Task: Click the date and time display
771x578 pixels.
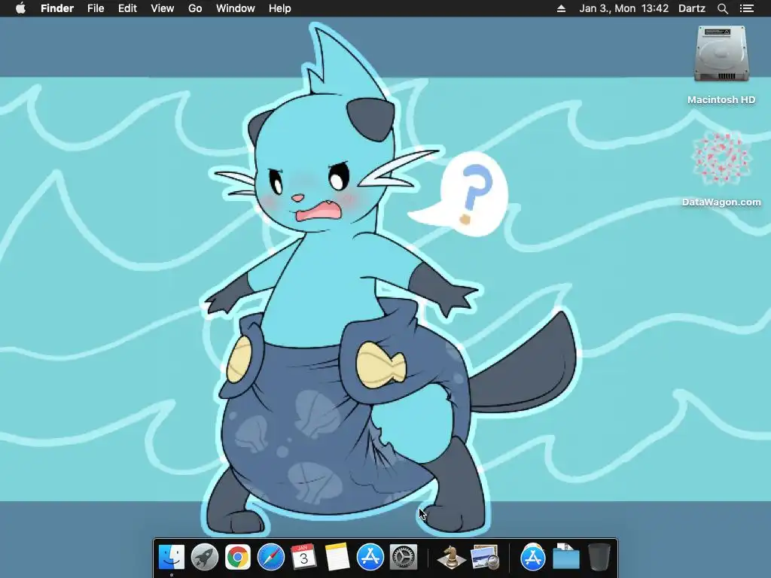Action: coord(624,8)
